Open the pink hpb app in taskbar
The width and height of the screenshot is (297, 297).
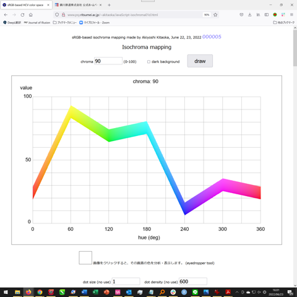tap(118, 292)
